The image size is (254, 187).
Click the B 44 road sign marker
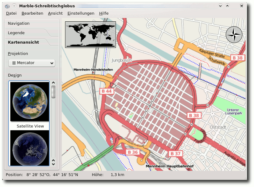(x=106, y=91)
